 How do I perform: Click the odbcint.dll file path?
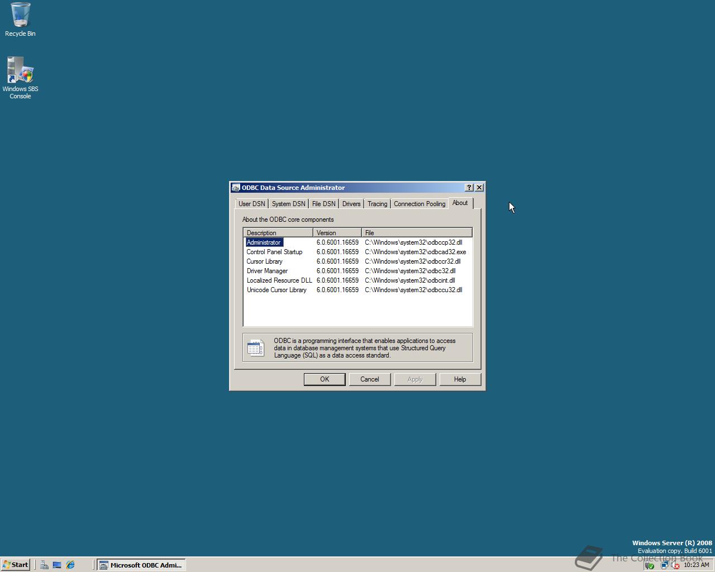[x=410, y=280]
